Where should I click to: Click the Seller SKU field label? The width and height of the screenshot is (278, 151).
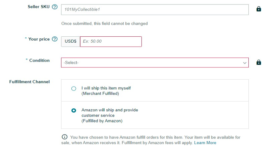[x=39, y=7]
